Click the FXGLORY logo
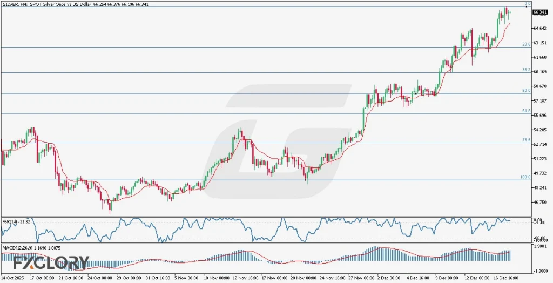553x283 pixels. click(51, 262)
